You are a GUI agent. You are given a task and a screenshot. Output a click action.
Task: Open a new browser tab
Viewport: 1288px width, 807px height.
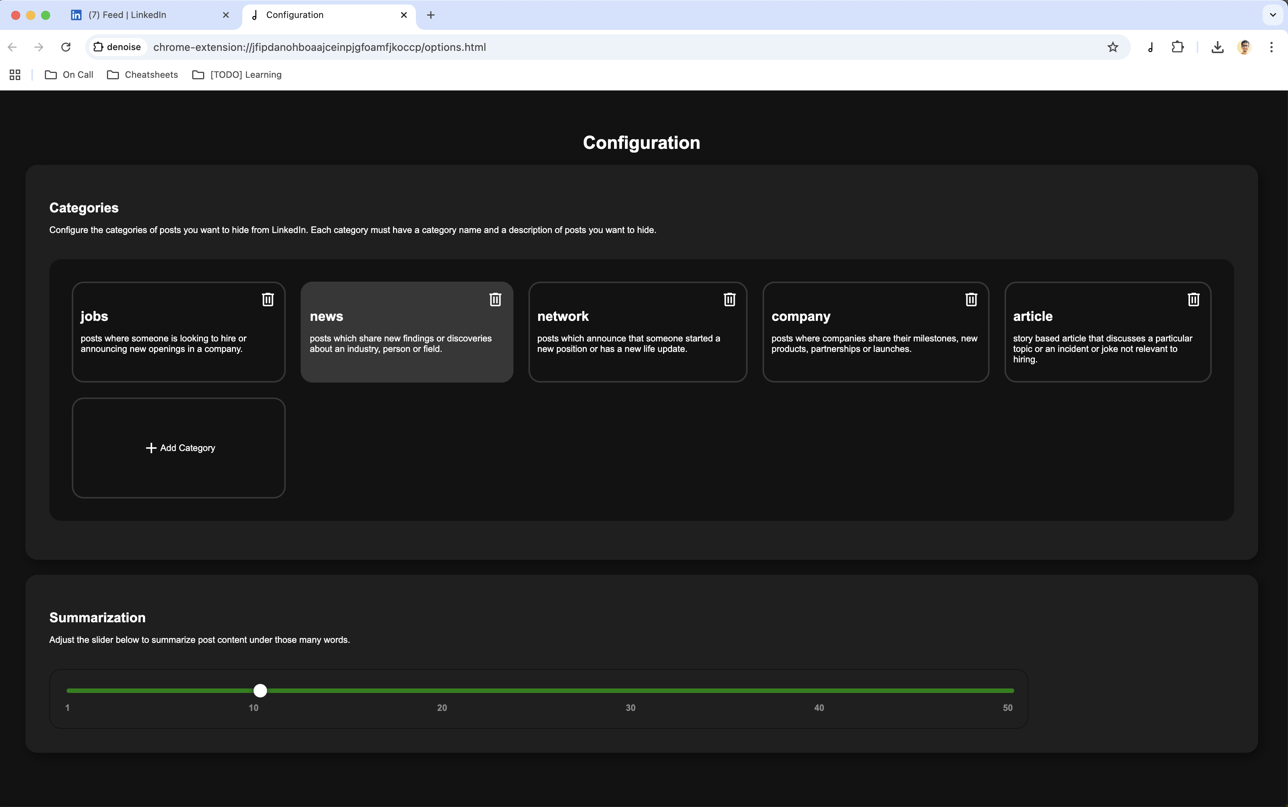[x=431, y=15]
